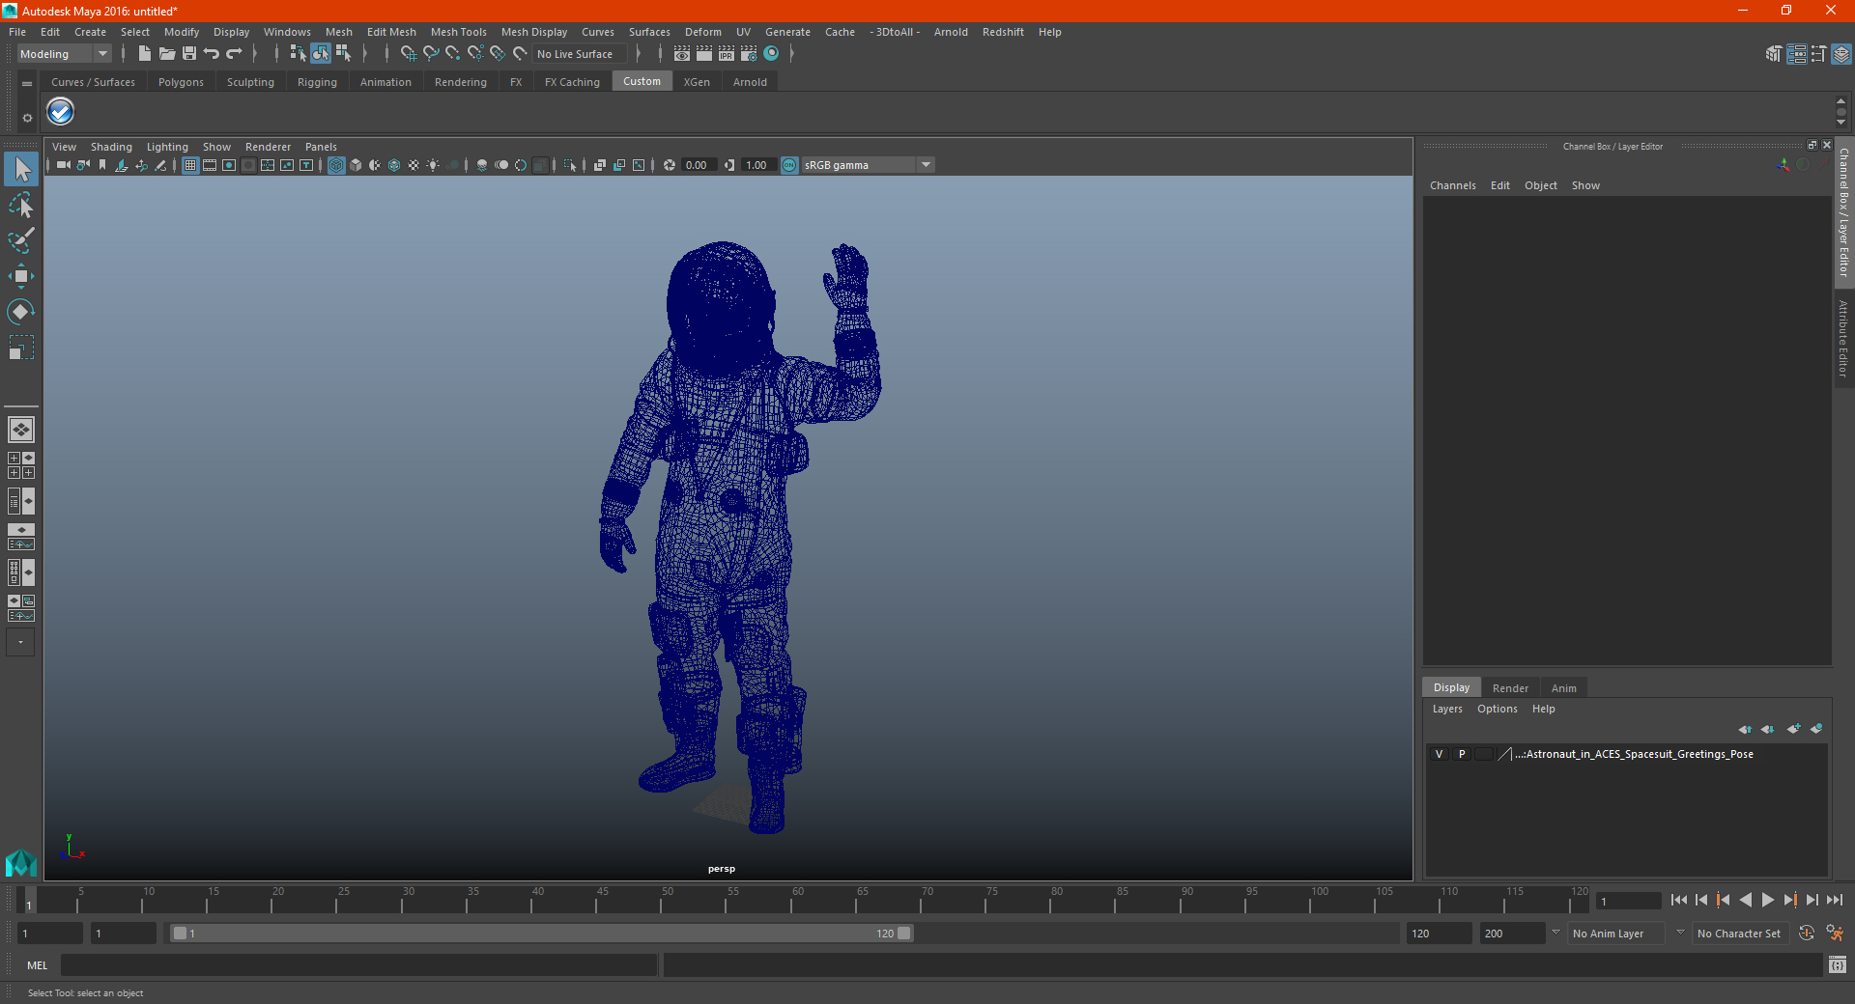Open No Anim Layer dropdown

tap(1616, 934)
